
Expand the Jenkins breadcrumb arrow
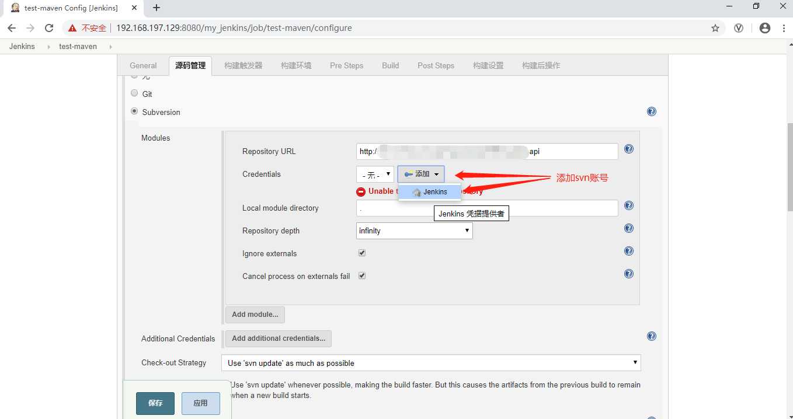click(48, 46)
